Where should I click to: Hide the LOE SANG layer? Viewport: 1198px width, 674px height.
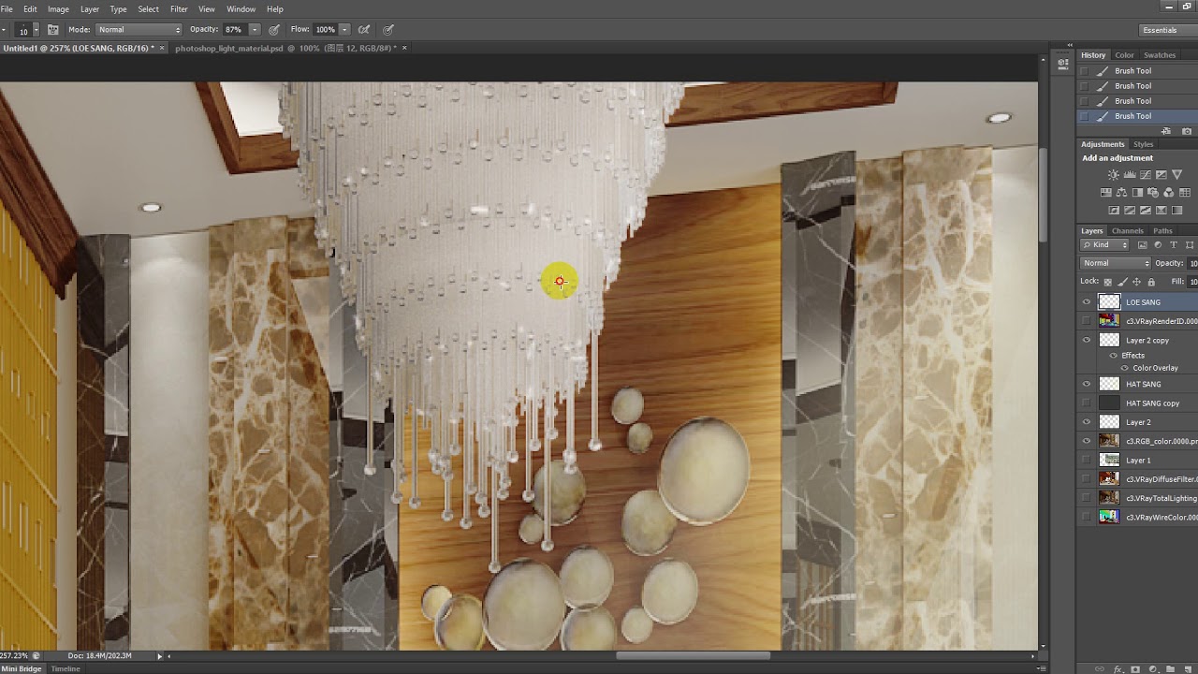pyautogui.click(x=1087, y=302)
